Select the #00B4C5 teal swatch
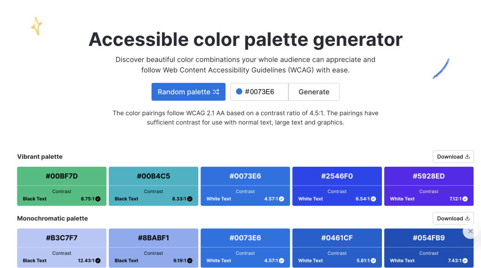This screenshot has width=481, height=268. (153, 176)
